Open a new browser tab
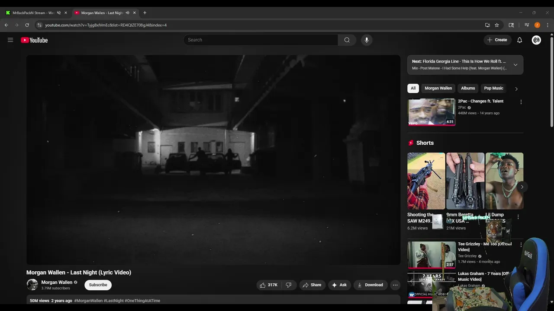Viewport: 554px width, 311px height. (145, 13)
